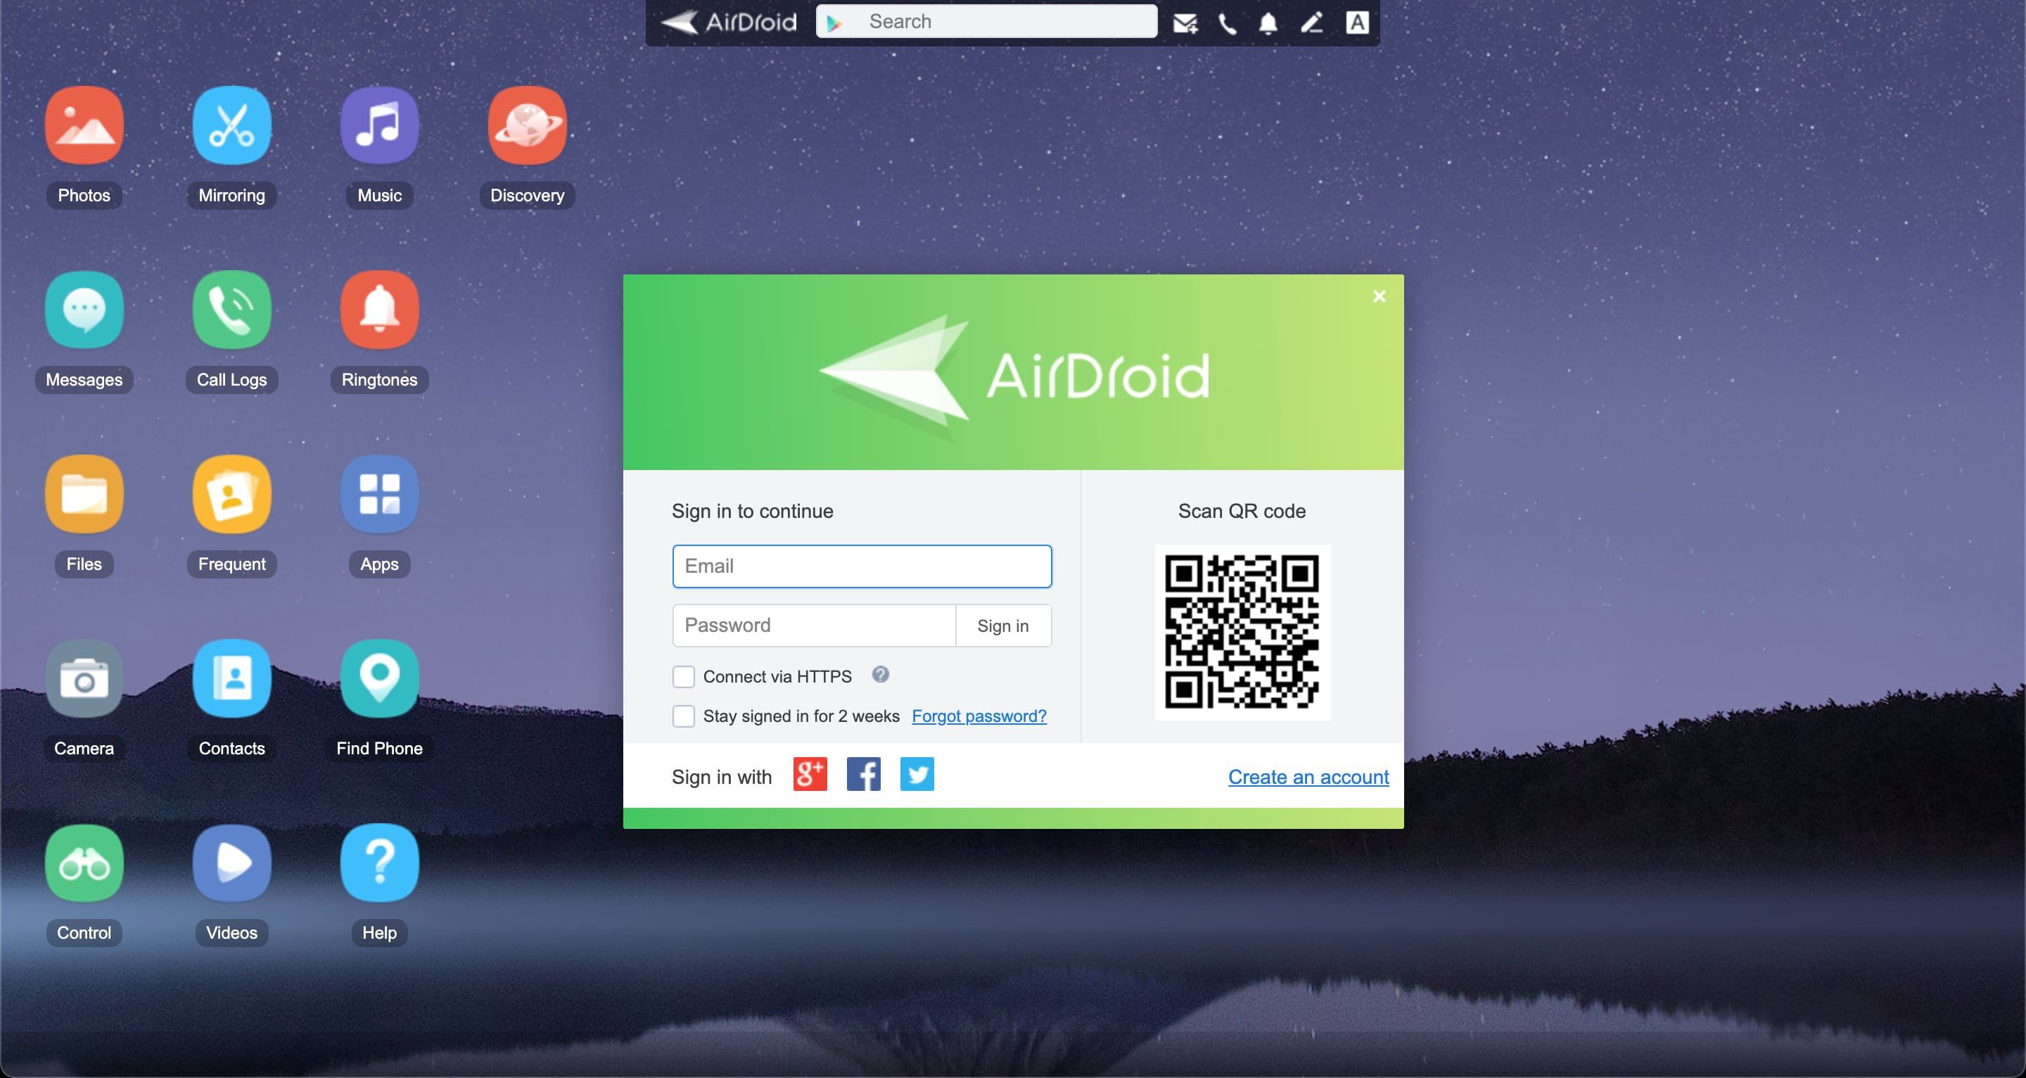
Task: Select the Email input field
Action: (x=862, y=566)
